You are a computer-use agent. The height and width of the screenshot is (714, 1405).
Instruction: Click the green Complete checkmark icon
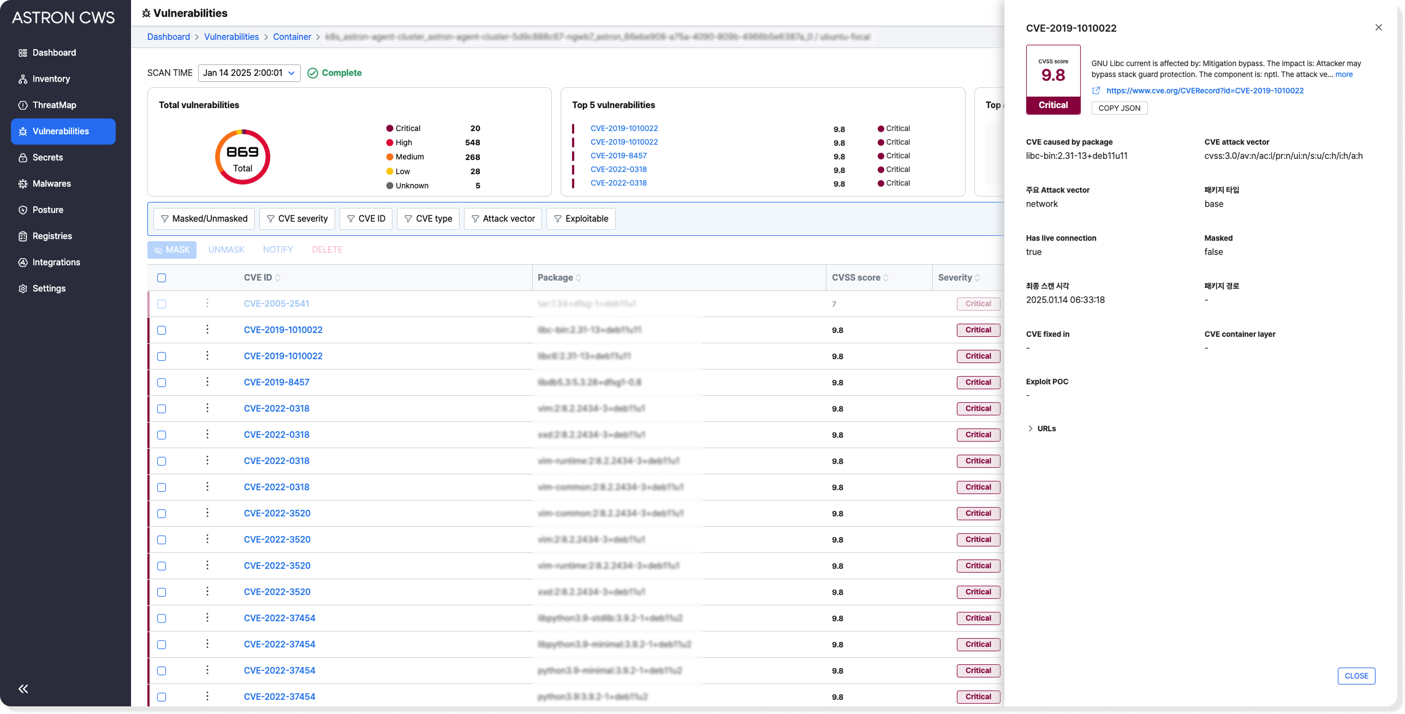[312, 73]
